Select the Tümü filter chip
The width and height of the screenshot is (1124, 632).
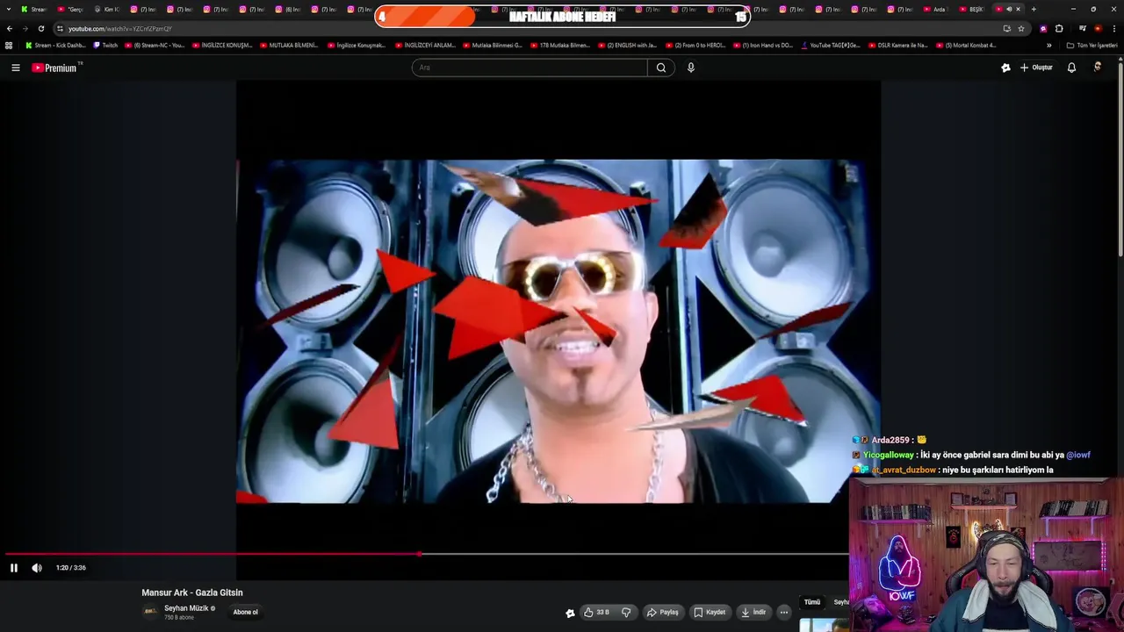(812, 602)
